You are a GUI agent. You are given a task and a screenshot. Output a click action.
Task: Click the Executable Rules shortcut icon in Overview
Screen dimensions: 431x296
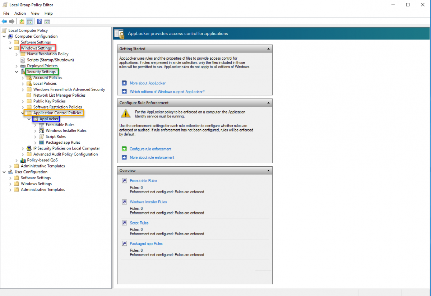[124, 181]
